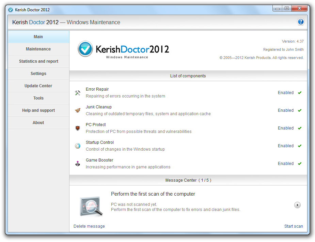Open the Maintenance section
315x242 pixels.
pyautogui.click(x=38, y=49)
